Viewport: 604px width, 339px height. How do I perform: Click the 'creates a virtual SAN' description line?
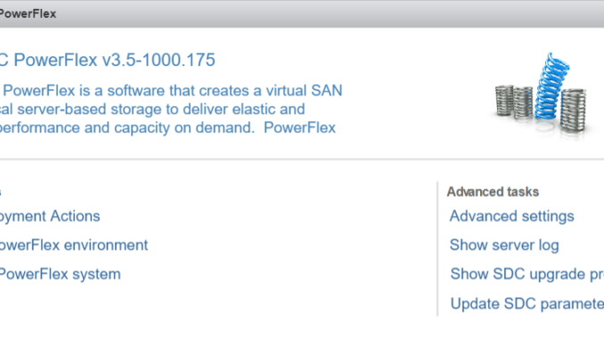171,91
